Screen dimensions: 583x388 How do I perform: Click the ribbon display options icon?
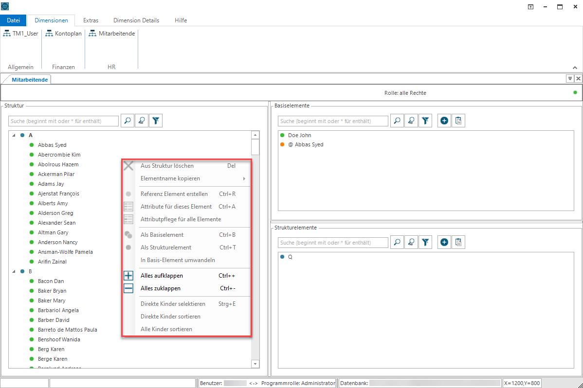[530, 7]
